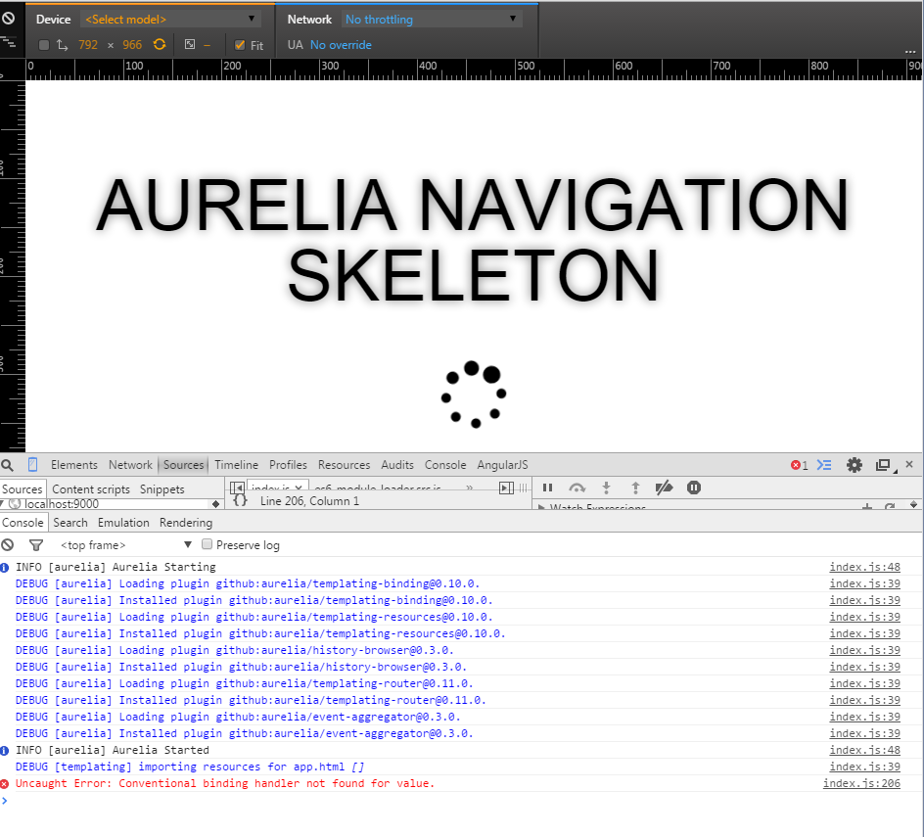Image resolution: width=924 pixels, height=837 pixels.
Task: Switch to the Elements panel
Action: tap(74, 465)
